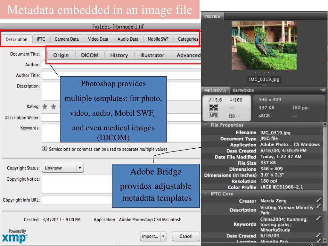Click the Visiting Yunnan Minority Park description
This screenshot has width=328, height=246.
click(287, 210)
